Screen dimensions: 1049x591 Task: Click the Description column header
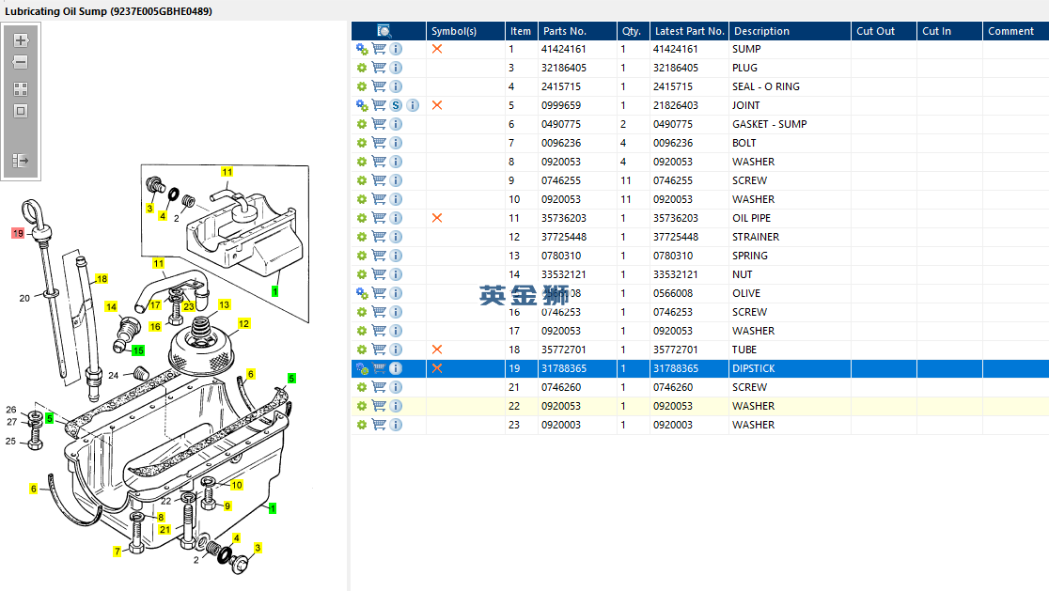(x=761, y=31)
